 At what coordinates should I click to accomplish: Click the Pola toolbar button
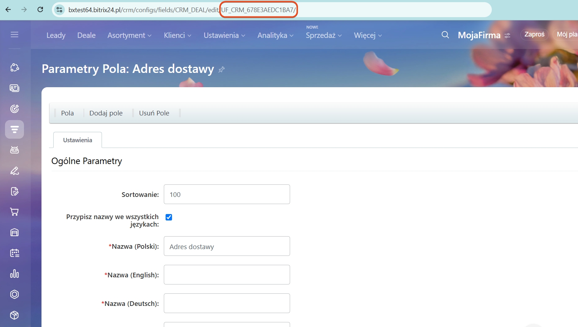(x=67, y=113)
